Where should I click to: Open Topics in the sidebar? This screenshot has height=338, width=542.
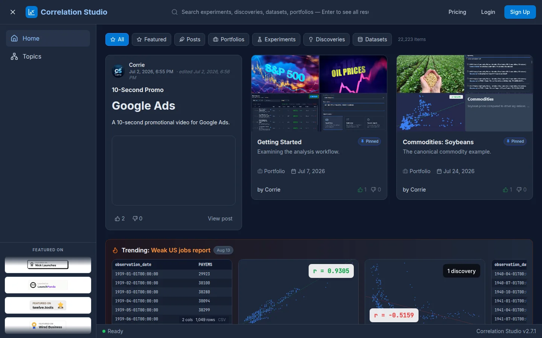[x=48, y=56]
